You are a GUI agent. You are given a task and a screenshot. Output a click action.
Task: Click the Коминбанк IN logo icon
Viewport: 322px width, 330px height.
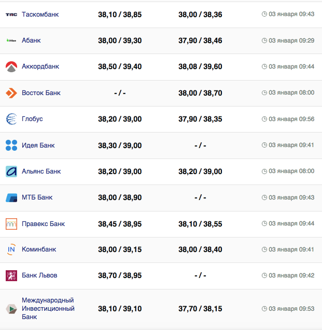click(x=11, y=249)
